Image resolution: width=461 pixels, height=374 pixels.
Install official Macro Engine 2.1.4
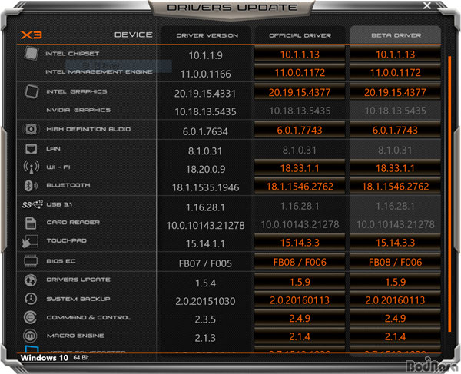point(300,336)
